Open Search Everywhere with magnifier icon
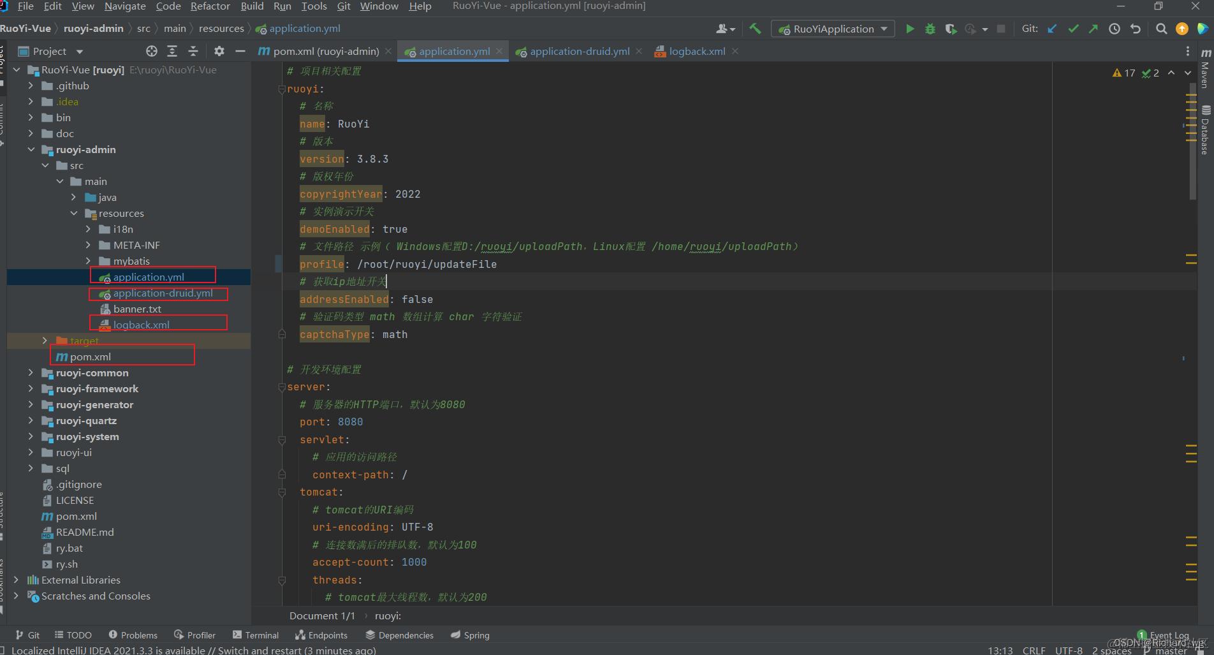Screen dimensions: 1214x655 [1160, 29]
